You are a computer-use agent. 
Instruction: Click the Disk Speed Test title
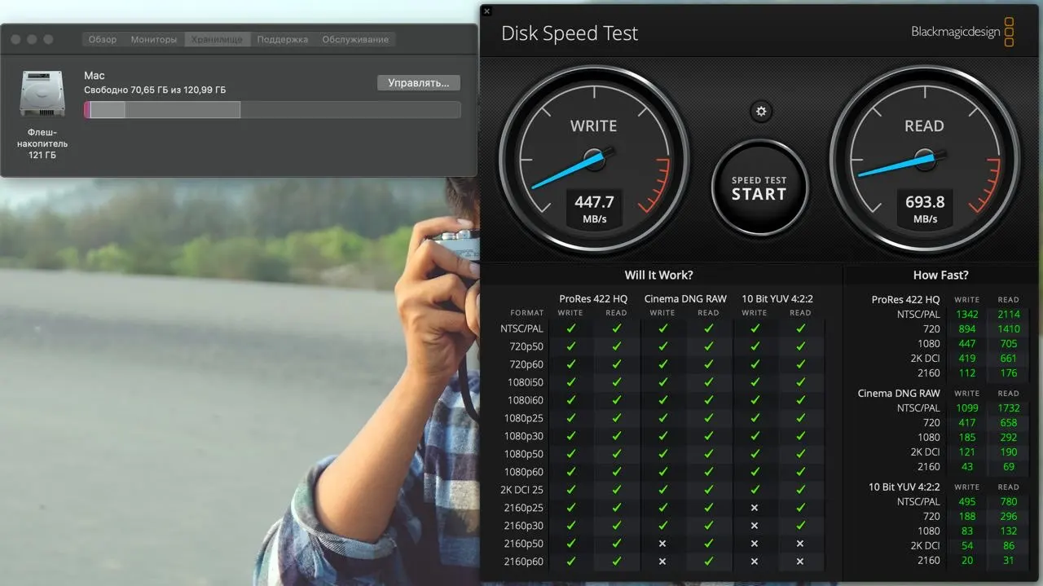coord(570,33)
